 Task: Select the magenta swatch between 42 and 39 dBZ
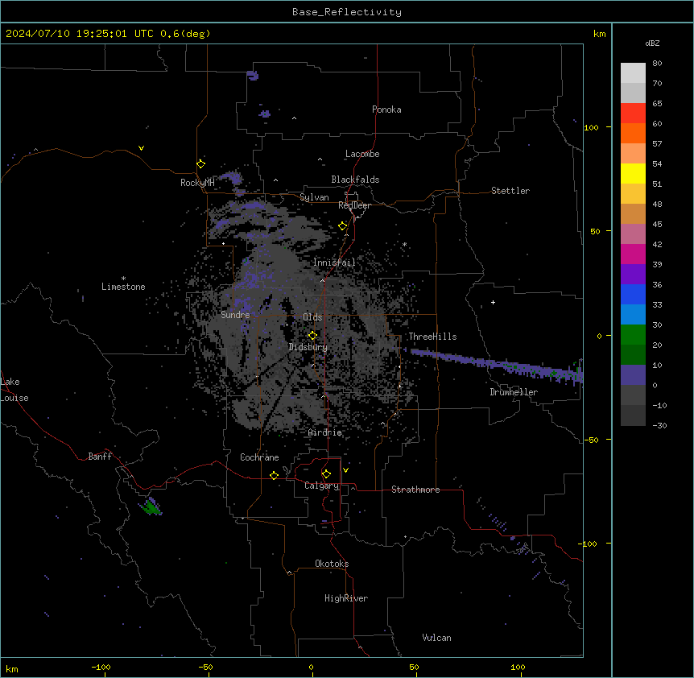(x=633, y=254)
